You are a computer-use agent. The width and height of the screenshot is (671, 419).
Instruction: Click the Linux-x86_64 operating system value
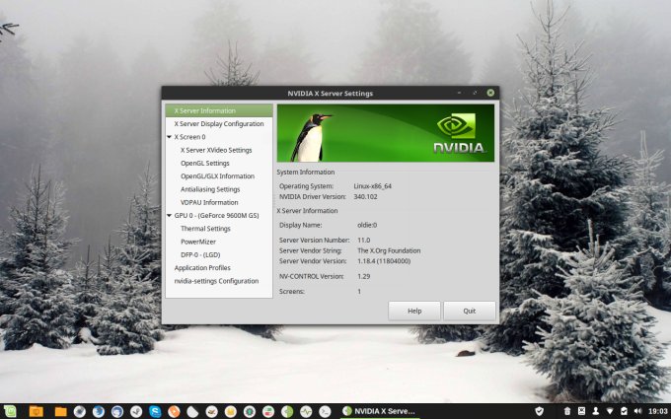(372, 186)
